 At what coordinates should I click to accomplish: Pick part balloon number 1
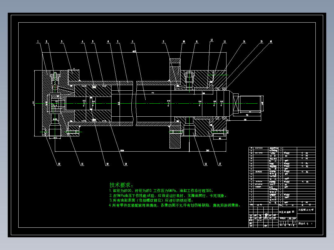tap(38, 41)
